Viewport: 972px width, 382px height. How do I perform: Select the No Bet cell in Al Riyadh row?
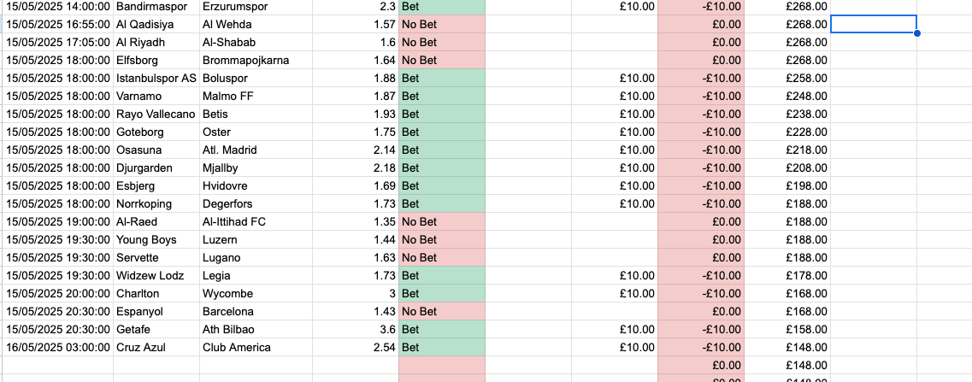click(x=441, y=42)
